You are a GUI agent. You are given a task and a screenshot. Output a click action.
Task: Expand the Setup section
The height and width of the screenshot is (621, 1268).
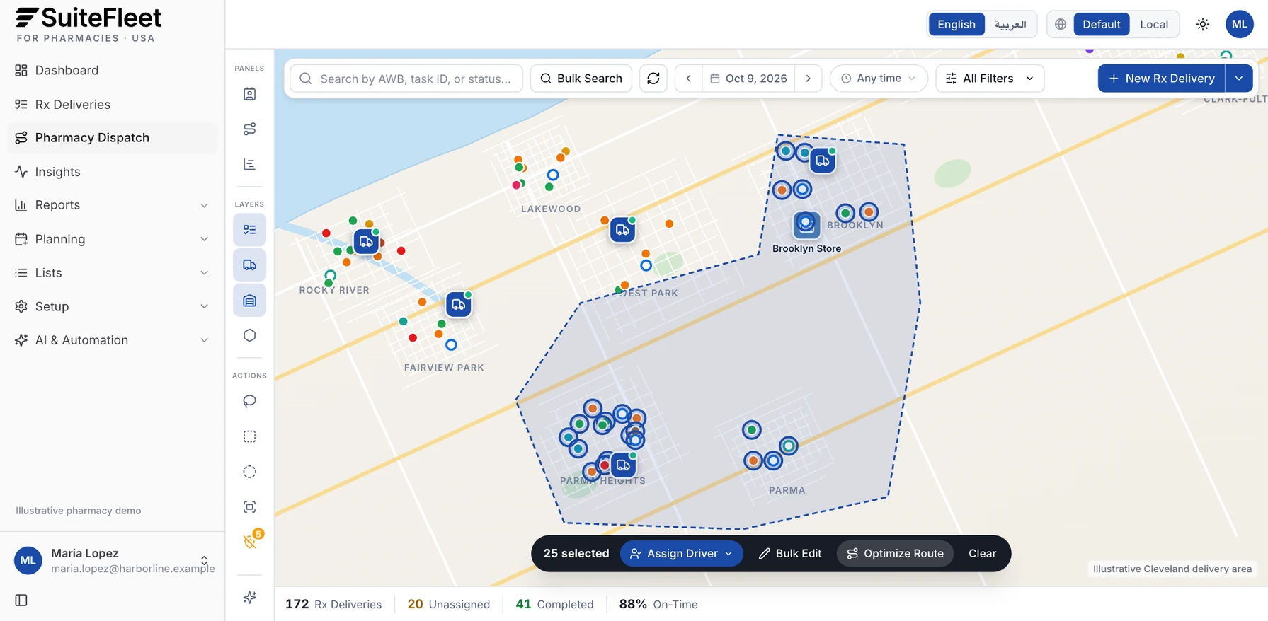pos(113,306)
